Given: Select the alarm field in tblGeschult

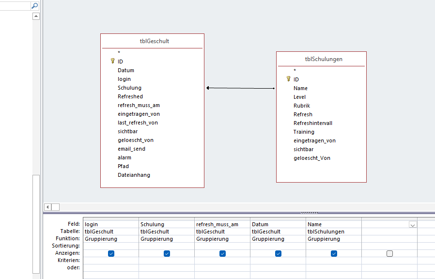Looking at the screenshot, I should (124, 157).
